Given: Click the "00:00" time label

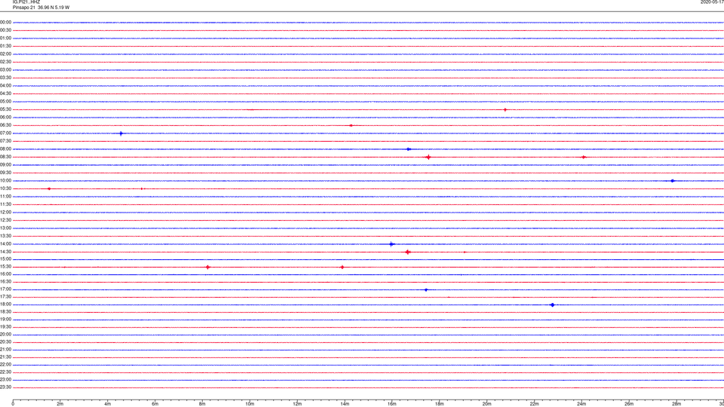Looking at the screenshot, I should coord(5,22).
